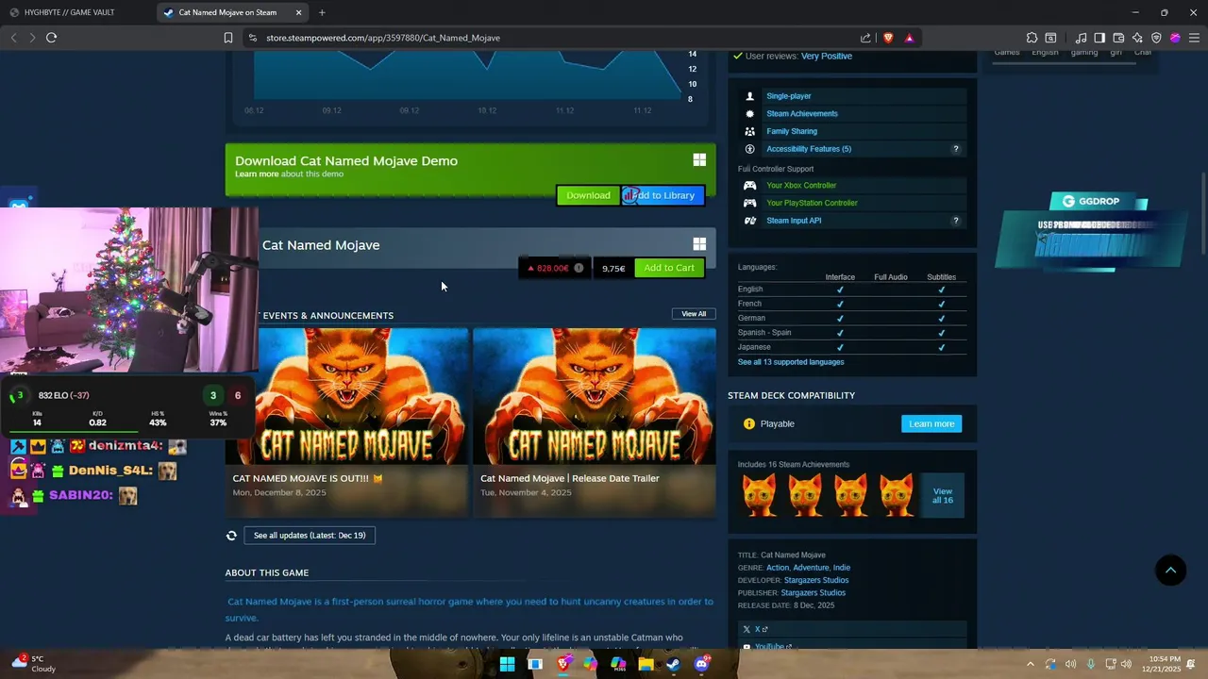View site information icon beside the URL

tap(252, 38)
